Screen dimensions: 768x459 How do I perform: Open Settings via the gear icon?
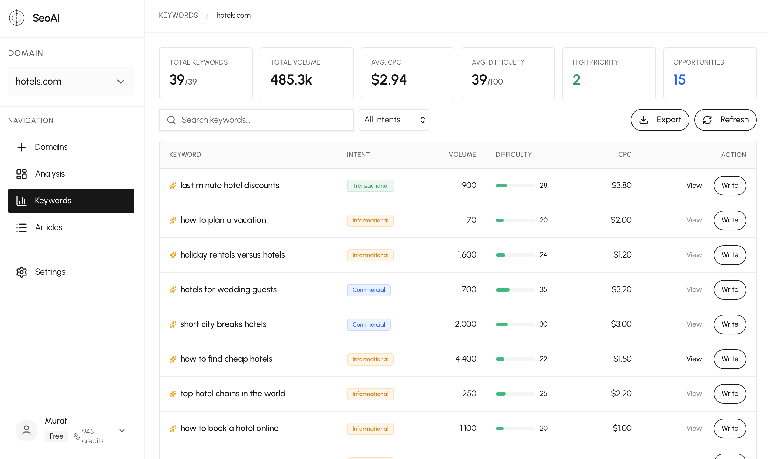pos(21,272)
